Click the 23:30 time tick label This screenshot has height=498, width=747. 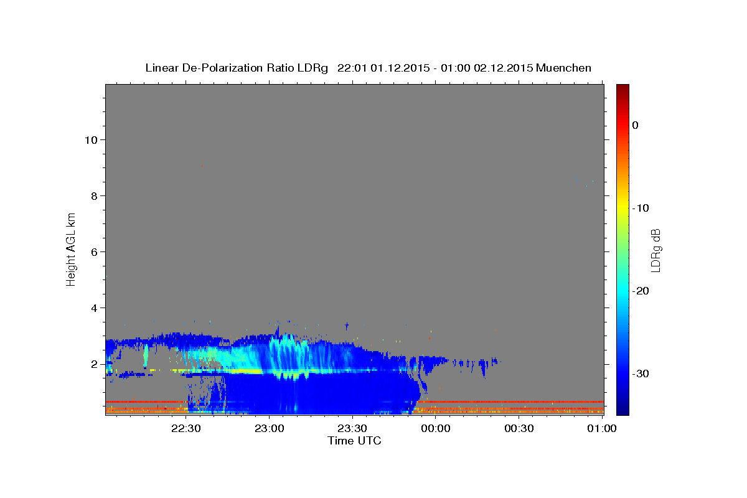click(352, 428)
